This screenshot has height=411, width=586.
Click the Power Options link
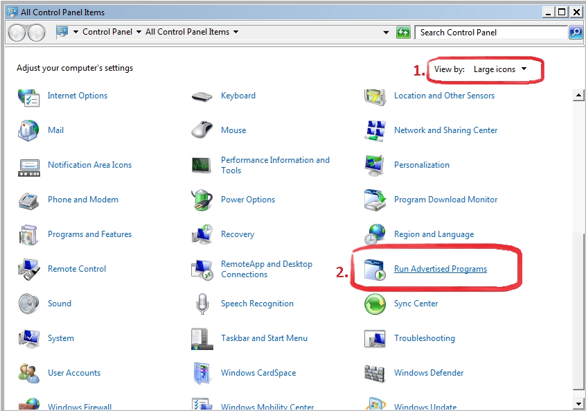point(248,200)
